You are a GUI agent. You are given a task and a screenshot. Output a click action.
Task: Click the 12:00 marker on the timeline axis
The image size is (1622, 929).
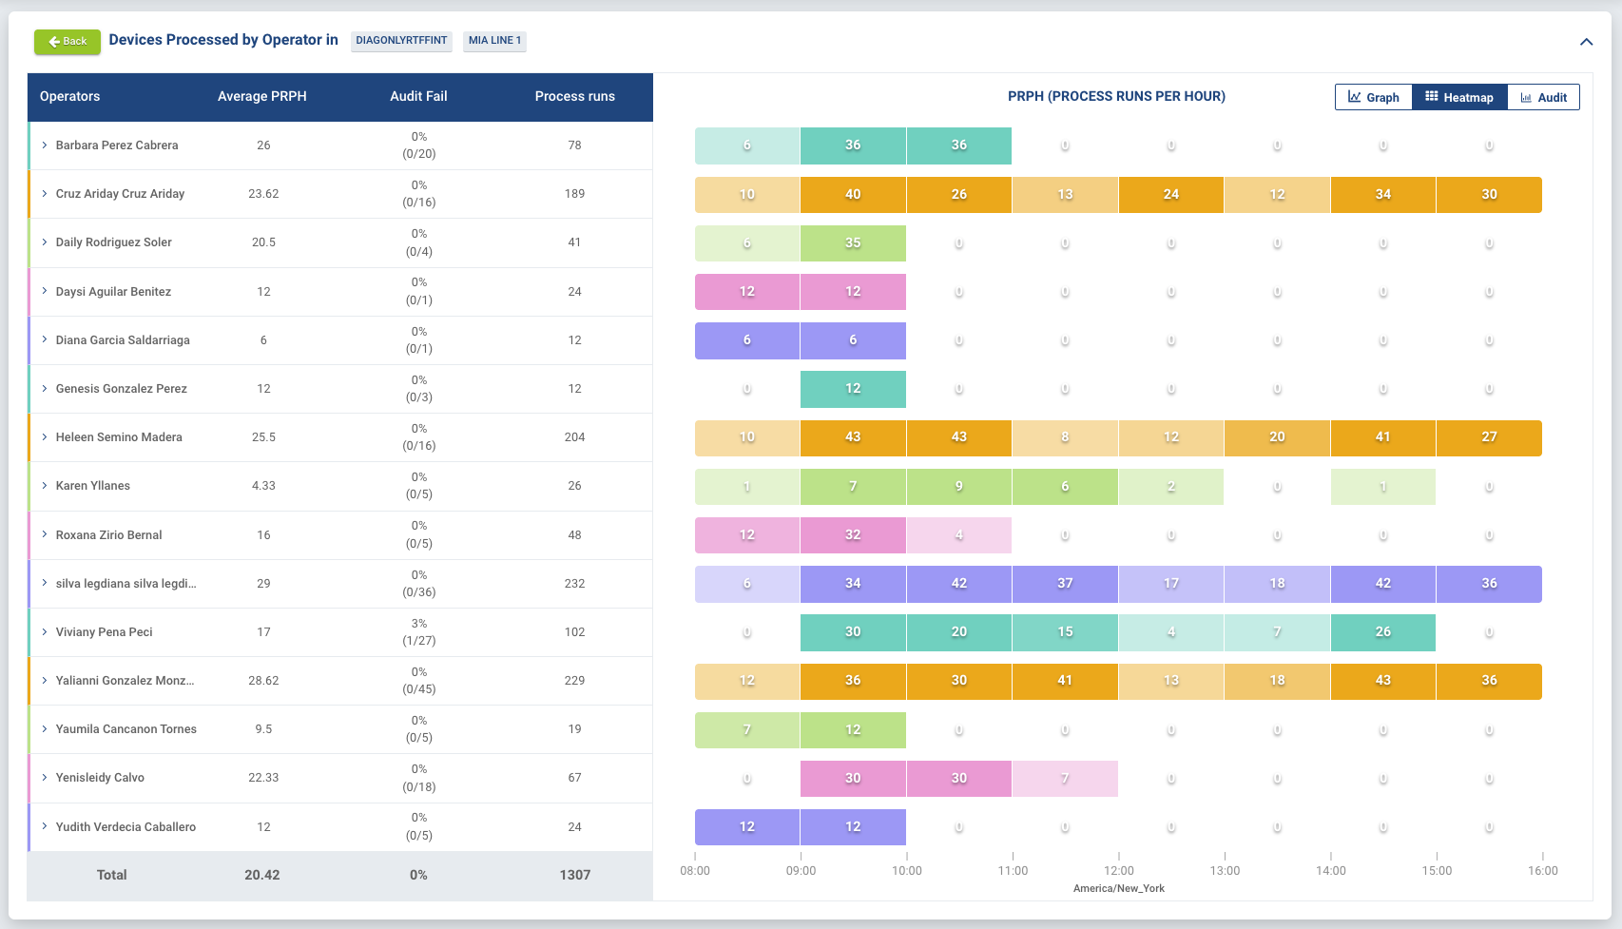1119,870
